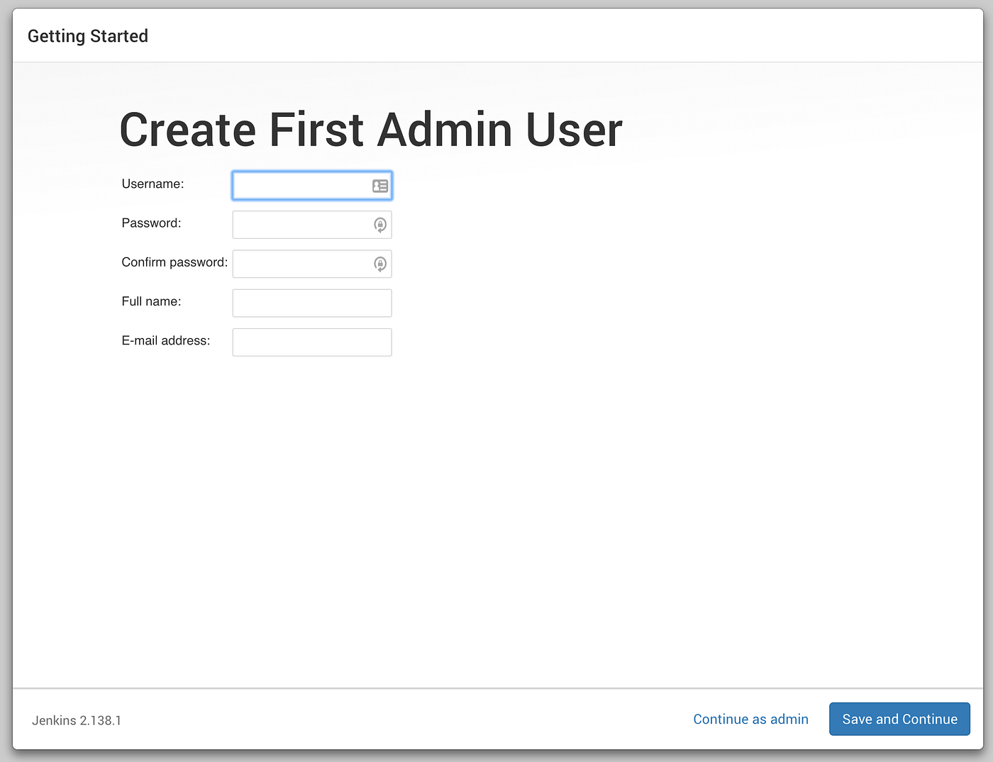Click the Jenkins 2.138.1 version label
This screenshot has height=762, width=993.
tap(76, 720)
